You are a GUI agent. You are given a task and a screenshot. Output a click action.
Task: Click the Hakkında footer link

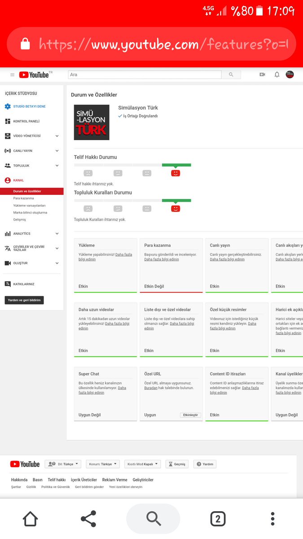pyautogui.click(x=19, y=480)
